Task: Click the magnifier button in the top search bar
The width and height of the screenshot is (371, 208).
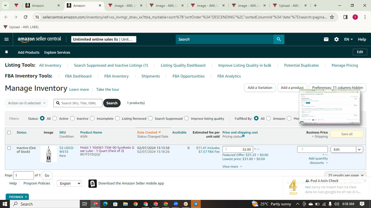Action: pos(279,39)
